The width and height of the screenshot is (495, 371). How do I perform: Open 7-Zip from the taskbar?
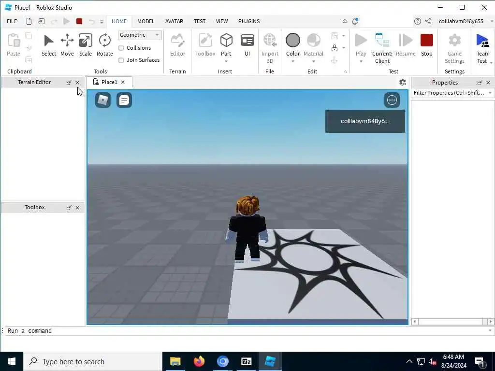(x=246, y=361)
